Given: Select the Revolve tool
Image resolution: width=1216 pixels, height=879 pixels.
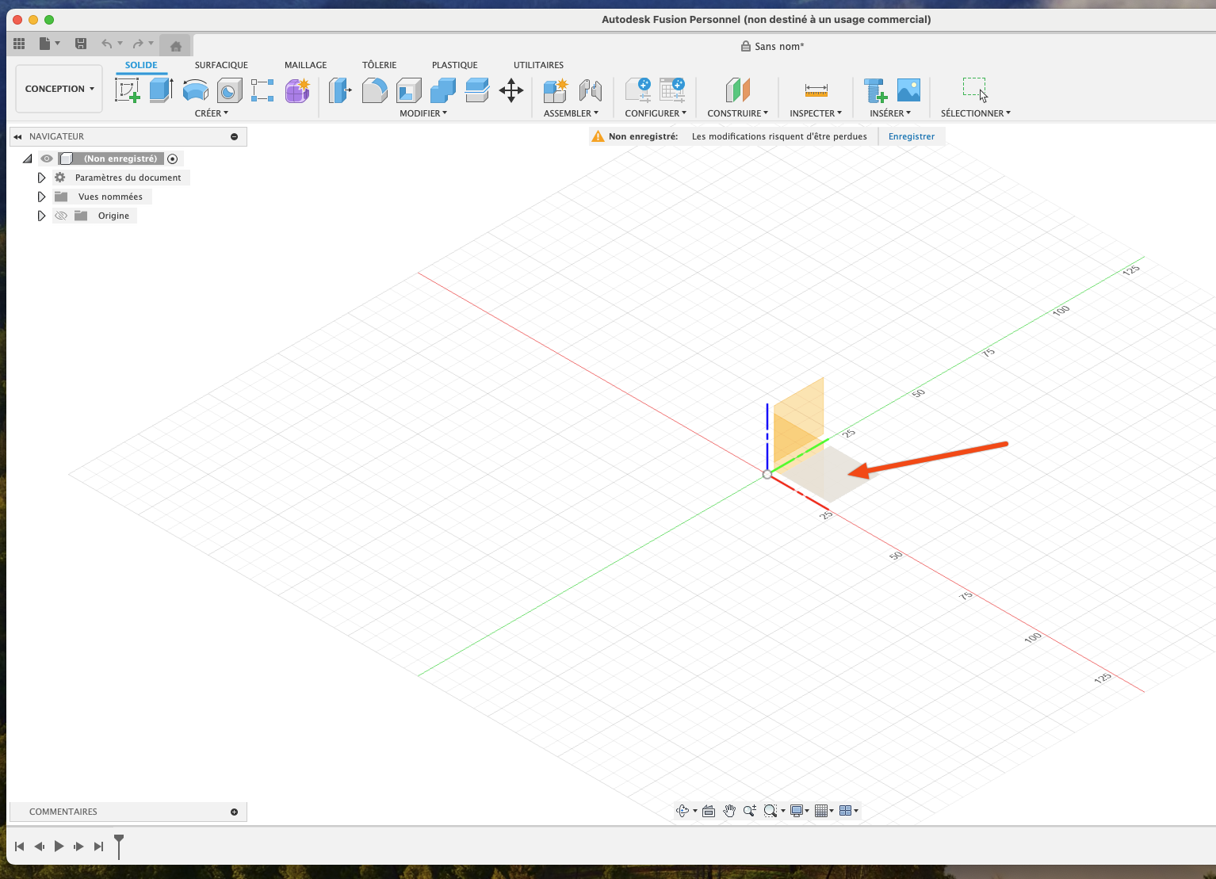Looking at the screenshot, I should click(x=195, y=90).
